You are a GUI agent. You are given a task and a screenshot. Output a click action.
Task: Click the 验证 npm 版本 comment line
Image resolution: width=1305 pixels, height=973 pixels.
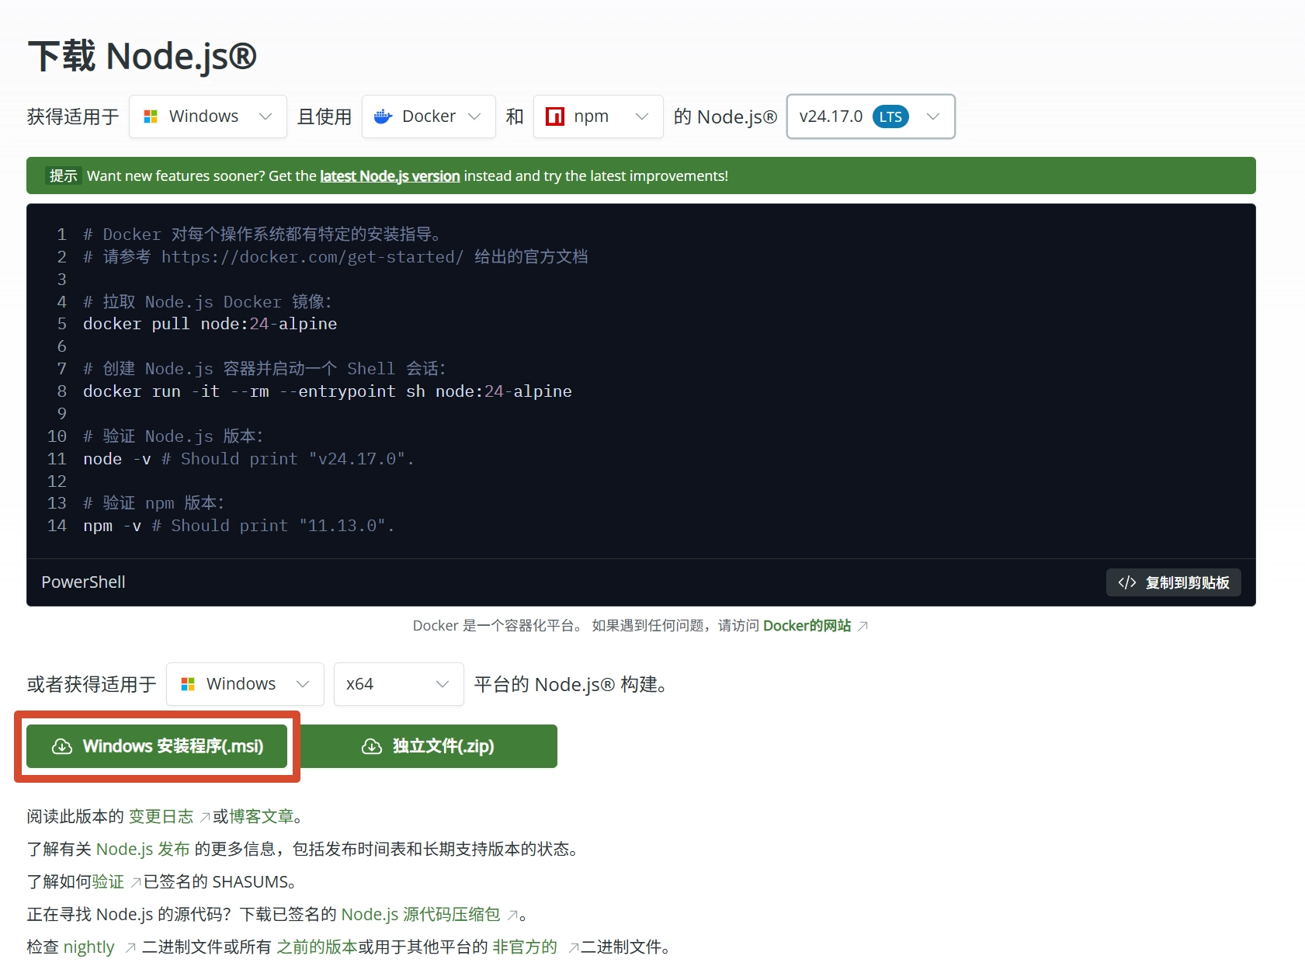click(x=154, y=503)
